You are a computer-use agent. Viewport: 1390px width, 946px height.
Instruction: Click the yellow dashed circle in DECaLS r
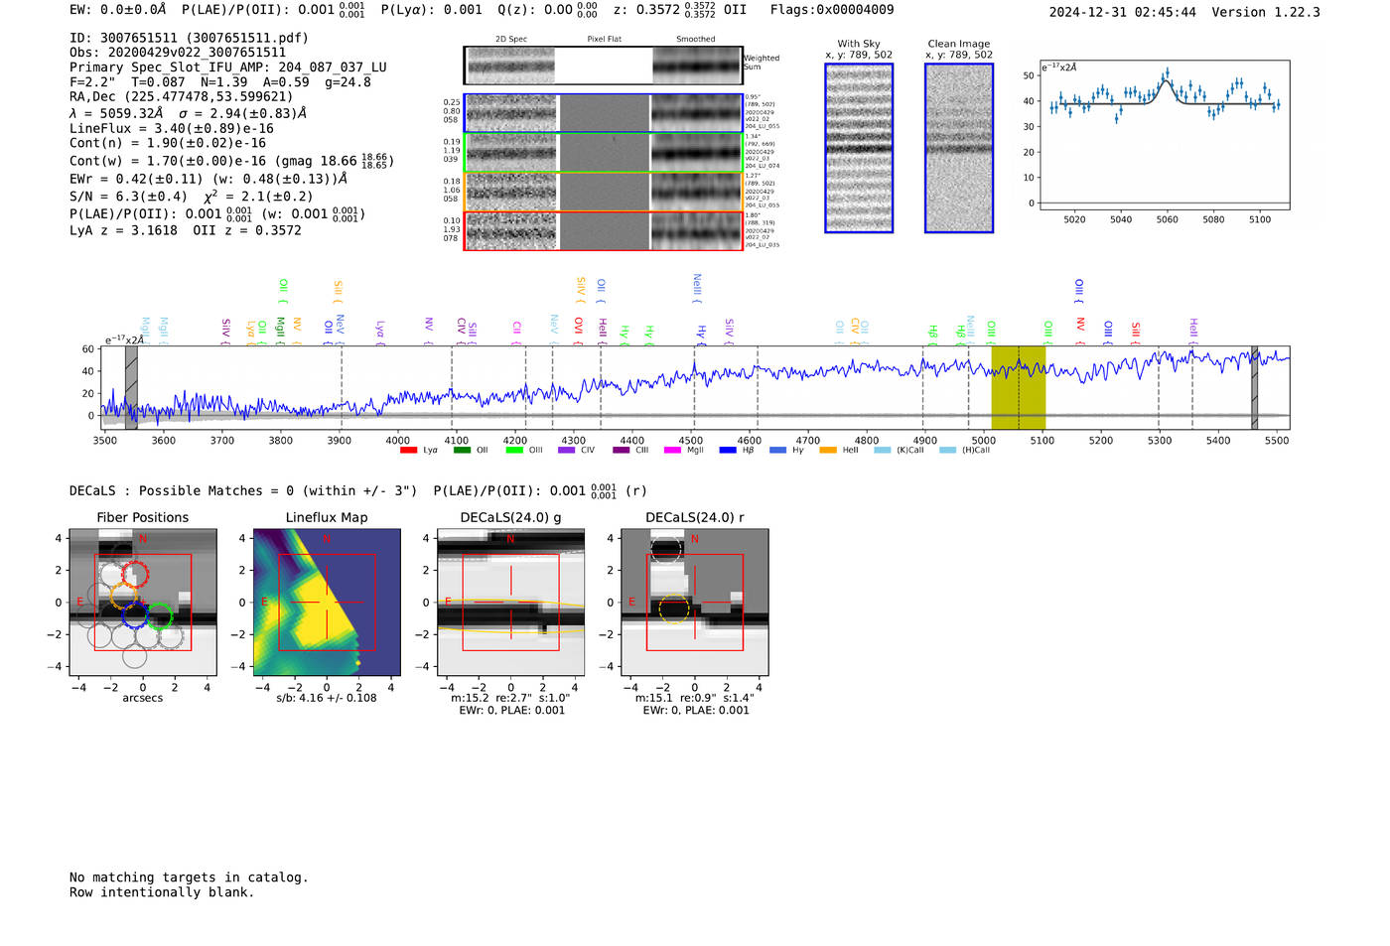[x=673, y=609]
